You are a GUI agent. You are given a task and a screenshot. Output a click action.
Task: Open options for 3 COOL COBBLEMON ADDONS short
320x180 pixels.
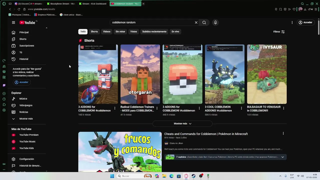(x=241, y=108)
